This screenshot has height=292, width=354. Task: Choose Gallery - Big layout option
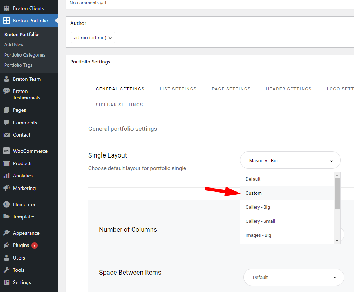point(287,207)
